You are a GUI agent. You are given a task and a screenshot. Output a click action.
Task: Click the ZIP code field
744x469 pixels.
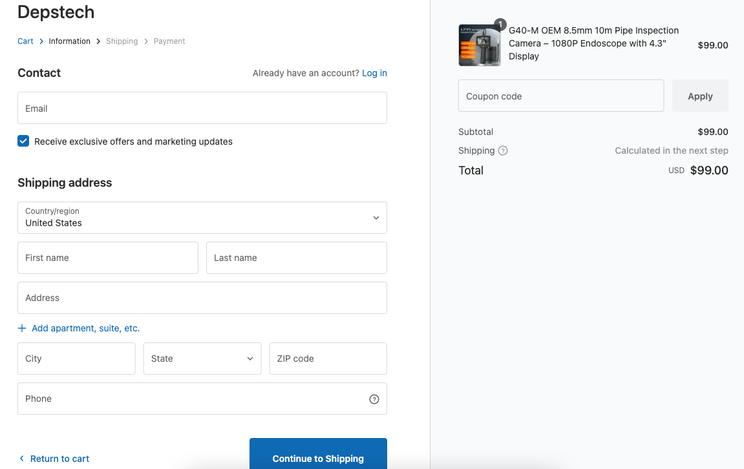click(x=328, y=359)
